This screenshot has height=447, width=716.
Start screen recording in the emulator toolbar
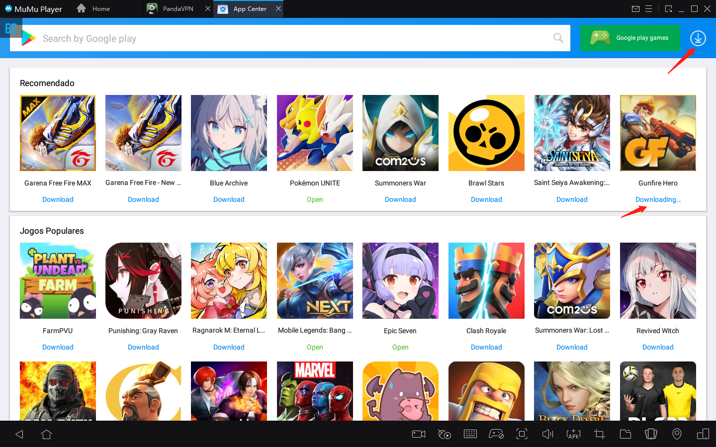(x=418, y=434)
